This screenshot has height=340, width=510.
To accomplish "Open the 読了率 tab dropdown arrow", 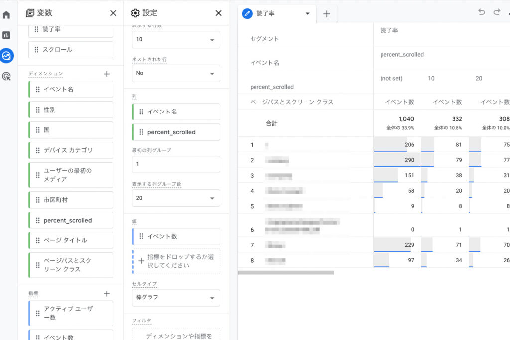I will point(307,13).
